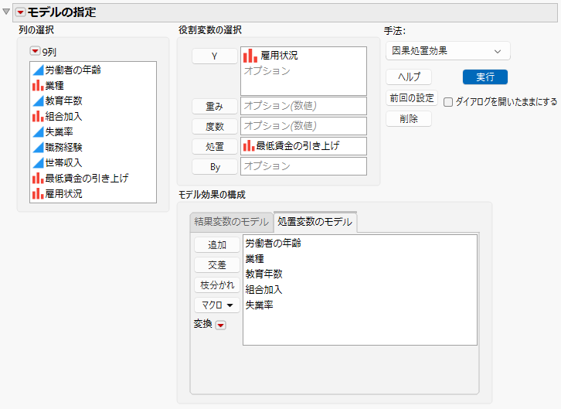This screenshot has height=409, width=561.
Task: Select 雇用状況 in the Y role box
Action: click(x=279, y=56)
